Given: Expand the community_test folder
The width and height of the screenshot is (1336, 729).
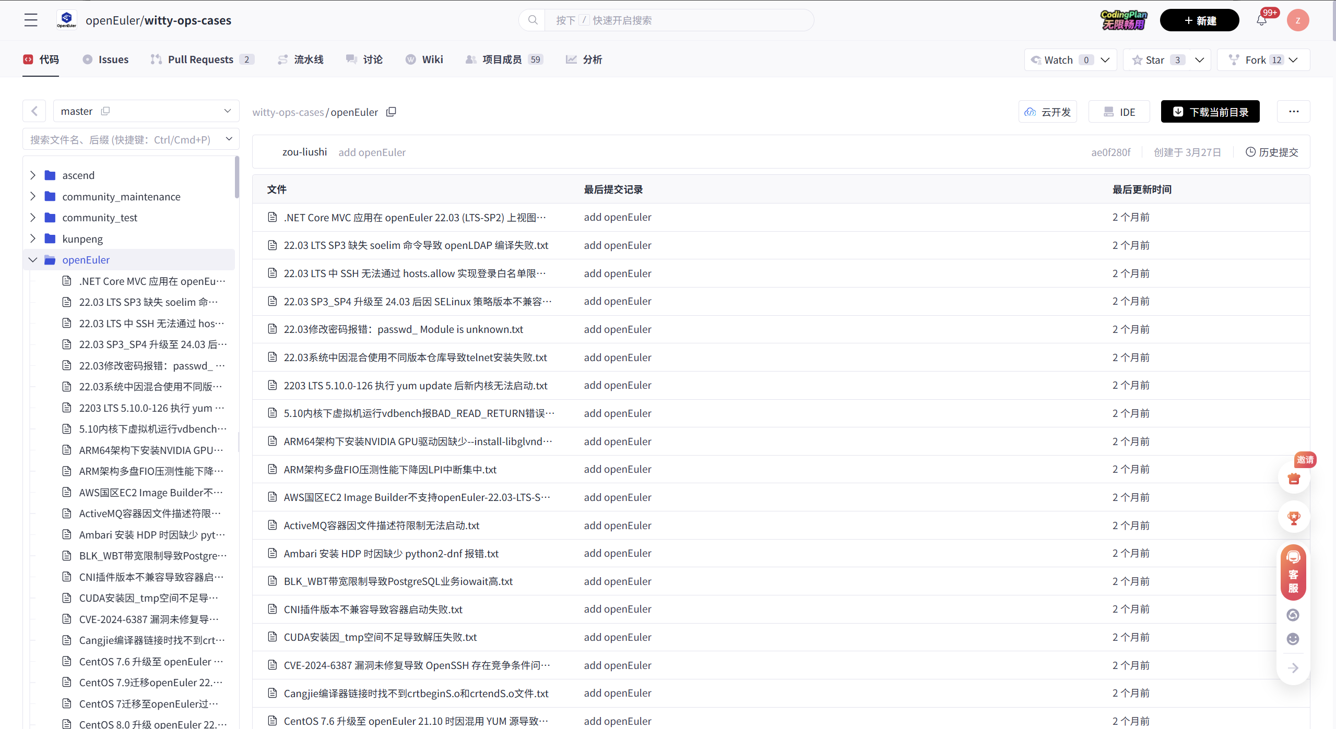Looking at the screenshot, I should (33, 217).
